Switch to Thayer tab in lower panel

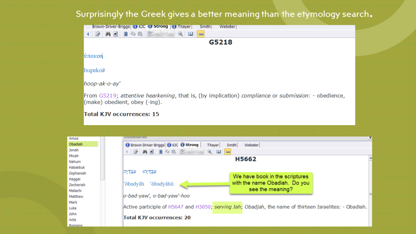pyautogui.click(x=213, y=145)
